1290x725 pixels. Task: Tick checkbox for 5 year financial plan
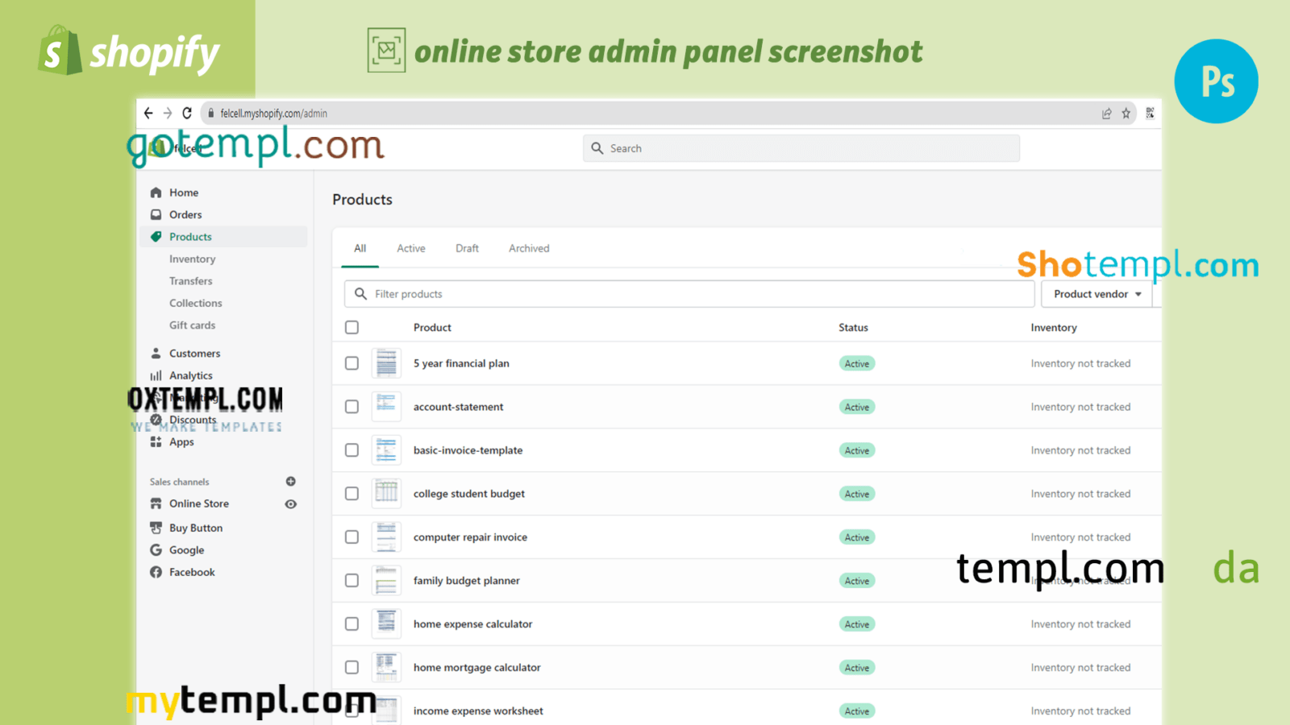352,363
